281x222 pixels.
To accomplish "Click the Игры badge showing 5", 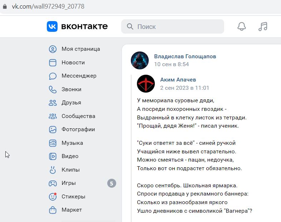I will pos(112,183).
